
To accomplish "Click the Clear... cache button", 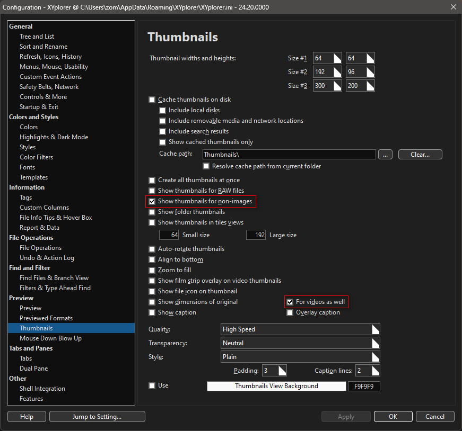I will coord(420,155).
